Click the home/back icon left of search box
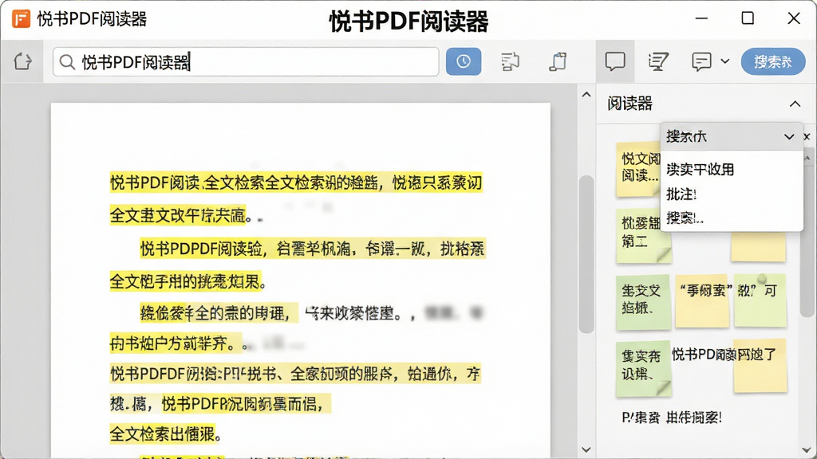 point(22,61)
